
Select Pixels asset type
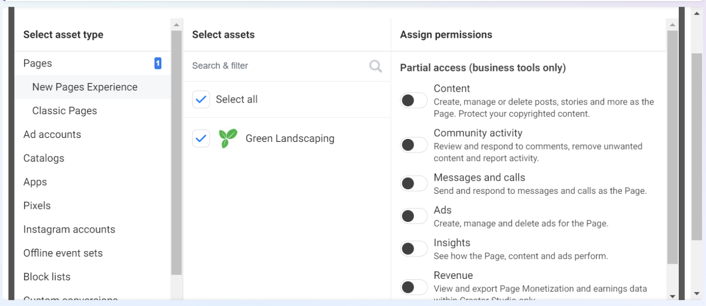(x=37, y=206)
